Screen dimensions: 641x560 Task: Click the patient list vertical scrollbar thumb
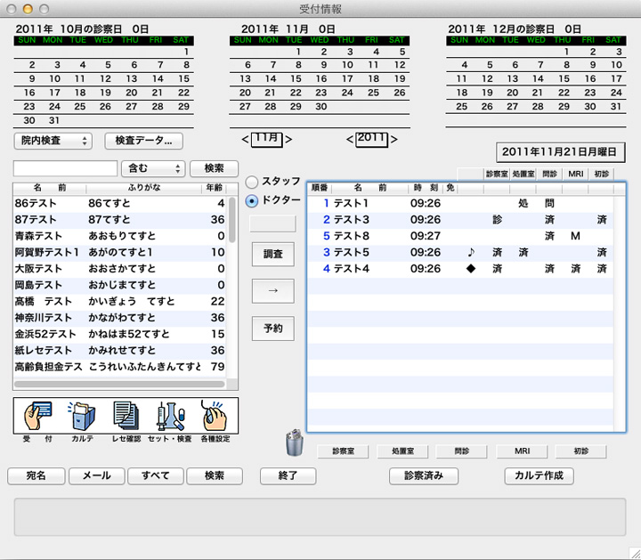point(231,220)
